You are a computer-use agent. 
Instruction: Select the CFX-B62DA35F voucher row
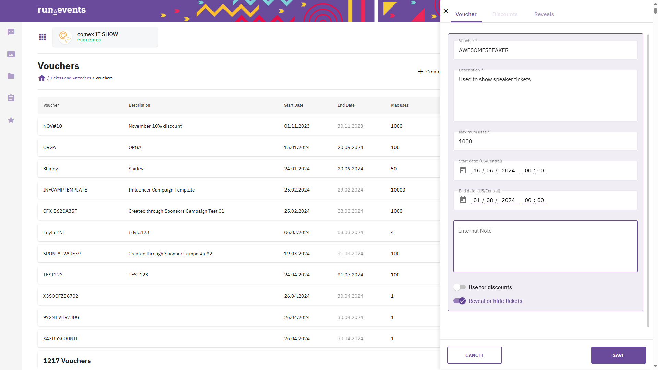(239, 211)
